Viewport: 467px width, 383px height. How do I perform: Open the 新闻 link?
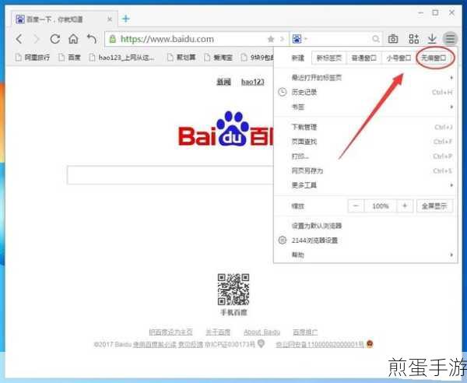[223, 82]
